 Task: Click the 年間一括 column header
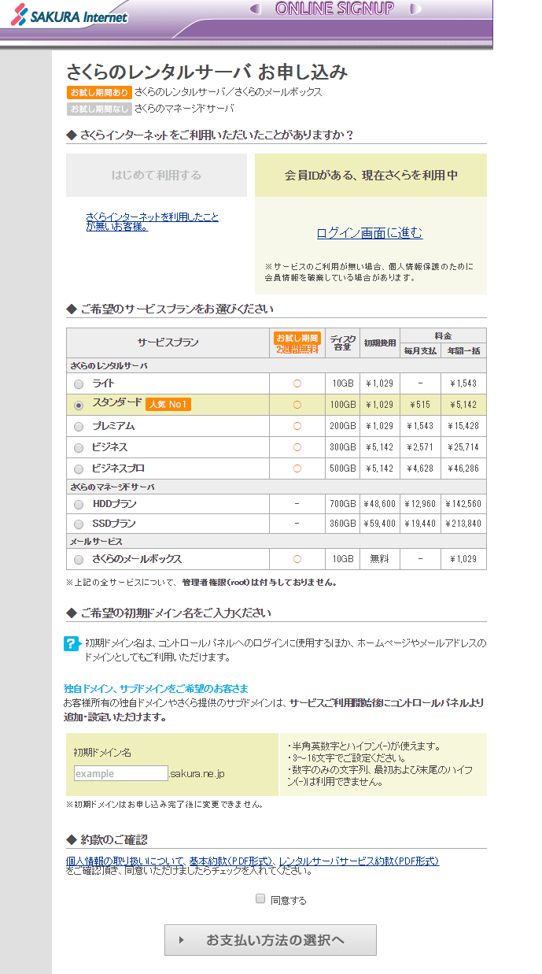tap(463, 350)
